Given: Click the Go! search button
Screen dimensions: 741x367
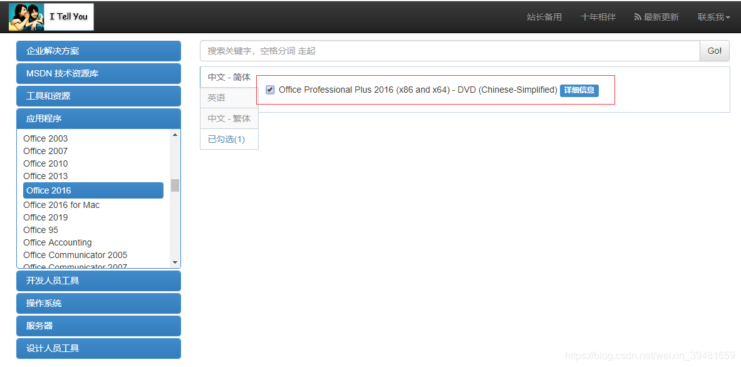Looking at the screenshot, I should click(x=715, y=51).
